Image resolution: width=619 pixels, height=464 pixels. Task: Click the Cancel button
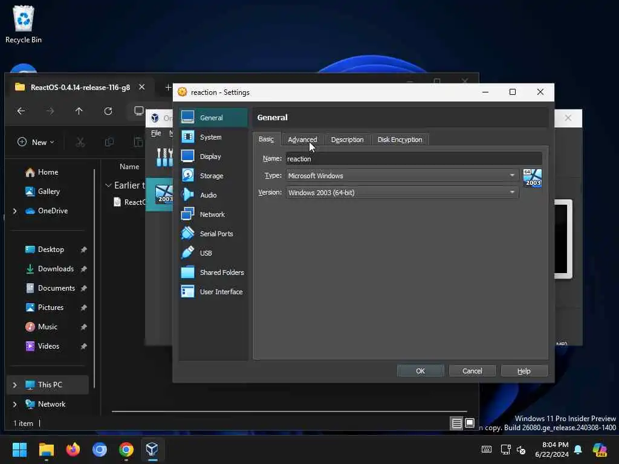[x=472, y=371]
